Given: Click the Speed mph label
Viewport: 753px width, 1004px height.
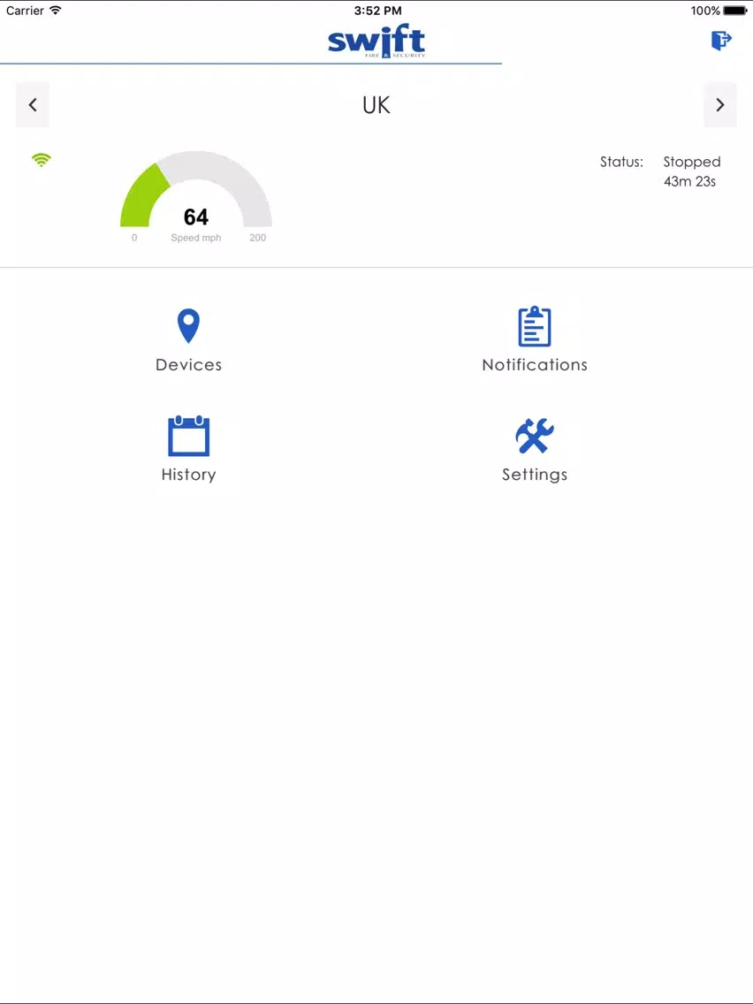Looking at the screenshot, I should tap(196, 238).
